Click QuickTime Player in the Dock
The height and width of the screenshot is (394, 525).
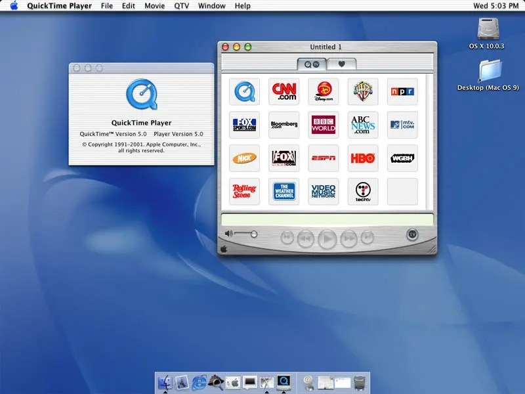283,382
